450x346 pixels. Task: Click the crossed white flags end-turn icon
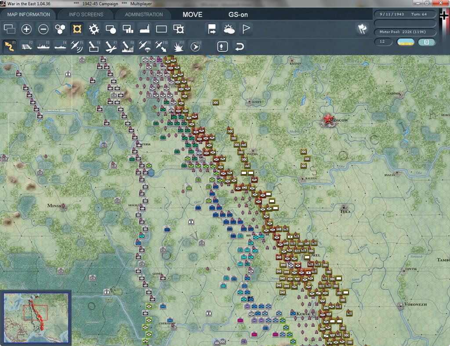[x=362, y=29]
